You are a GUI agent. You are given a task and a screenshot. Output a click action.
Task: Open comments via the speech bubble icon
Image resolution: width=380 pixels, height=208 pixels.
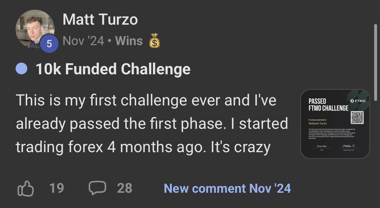97,188
